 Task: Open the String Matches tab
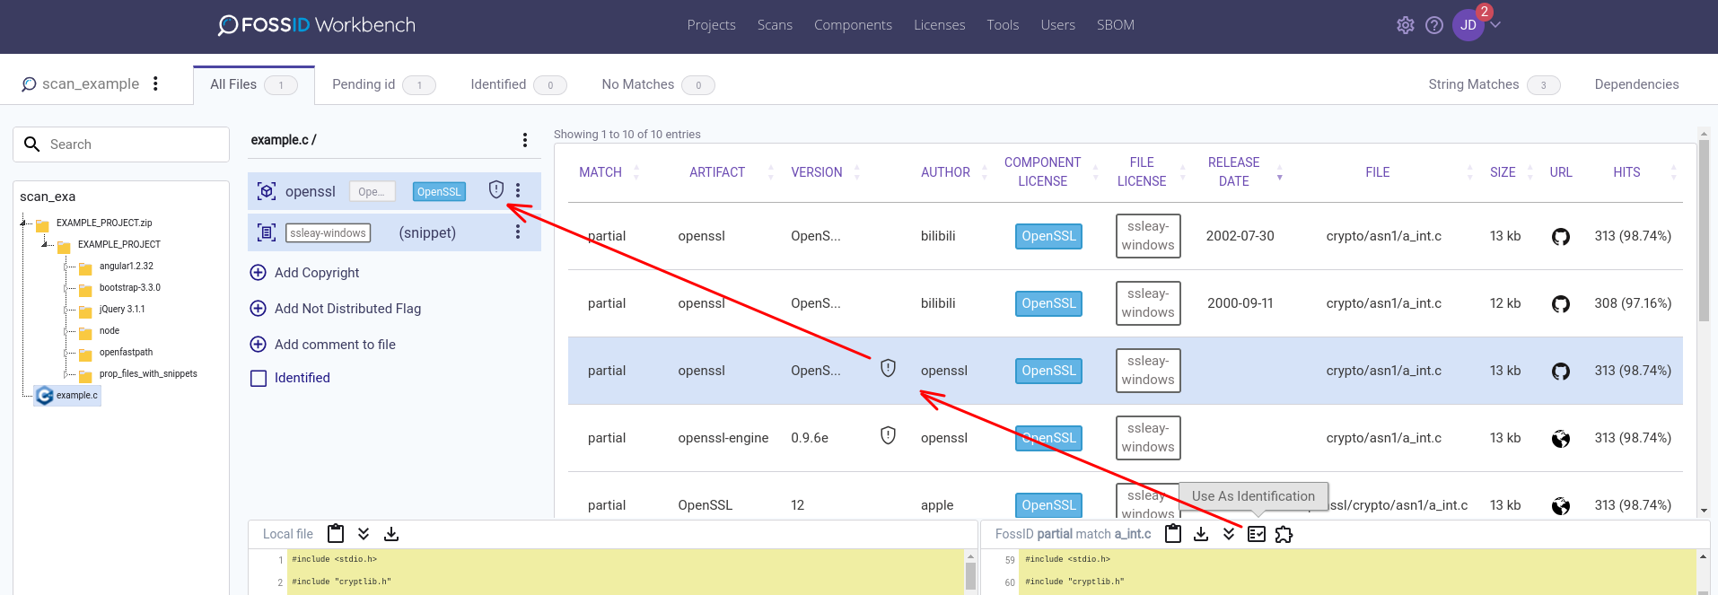point(1494,84)
